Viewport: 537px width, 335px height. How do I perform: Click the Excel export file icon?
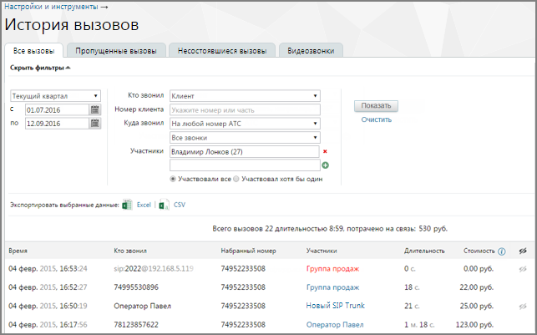click(x=127, y=205)
